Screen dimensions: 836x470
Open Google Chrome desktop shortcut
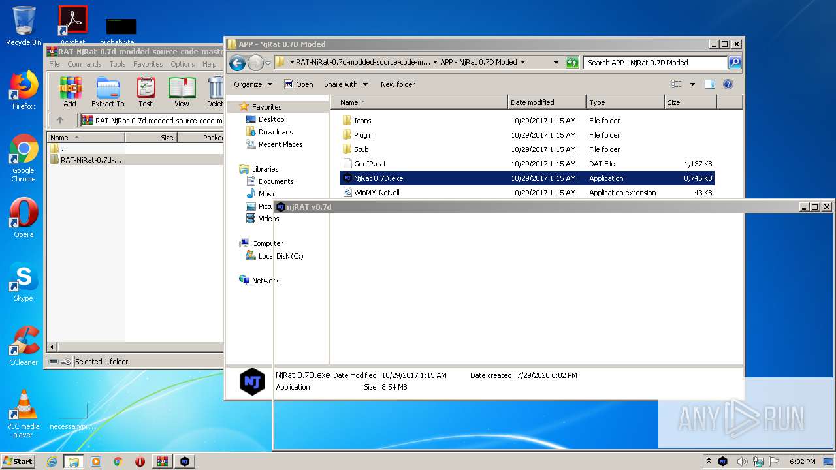click(24, 159)
